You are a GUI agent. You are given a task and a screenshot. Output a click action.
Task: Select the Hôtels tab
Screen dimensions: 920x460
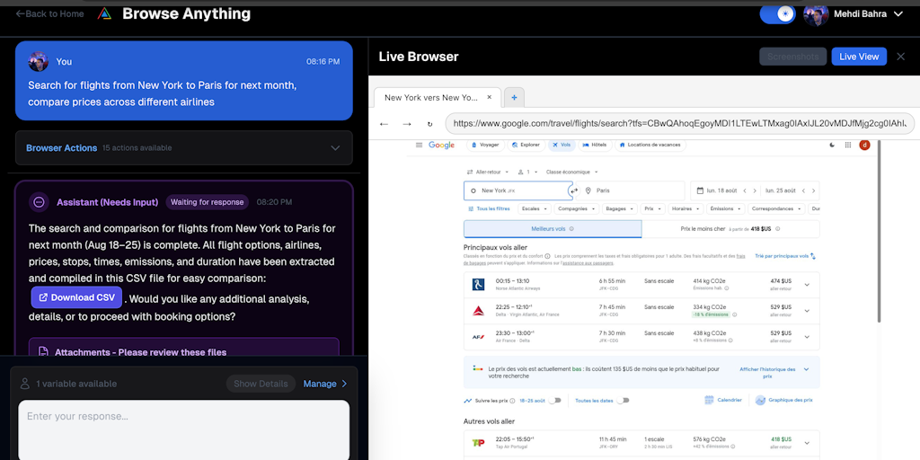coord(595,145)
